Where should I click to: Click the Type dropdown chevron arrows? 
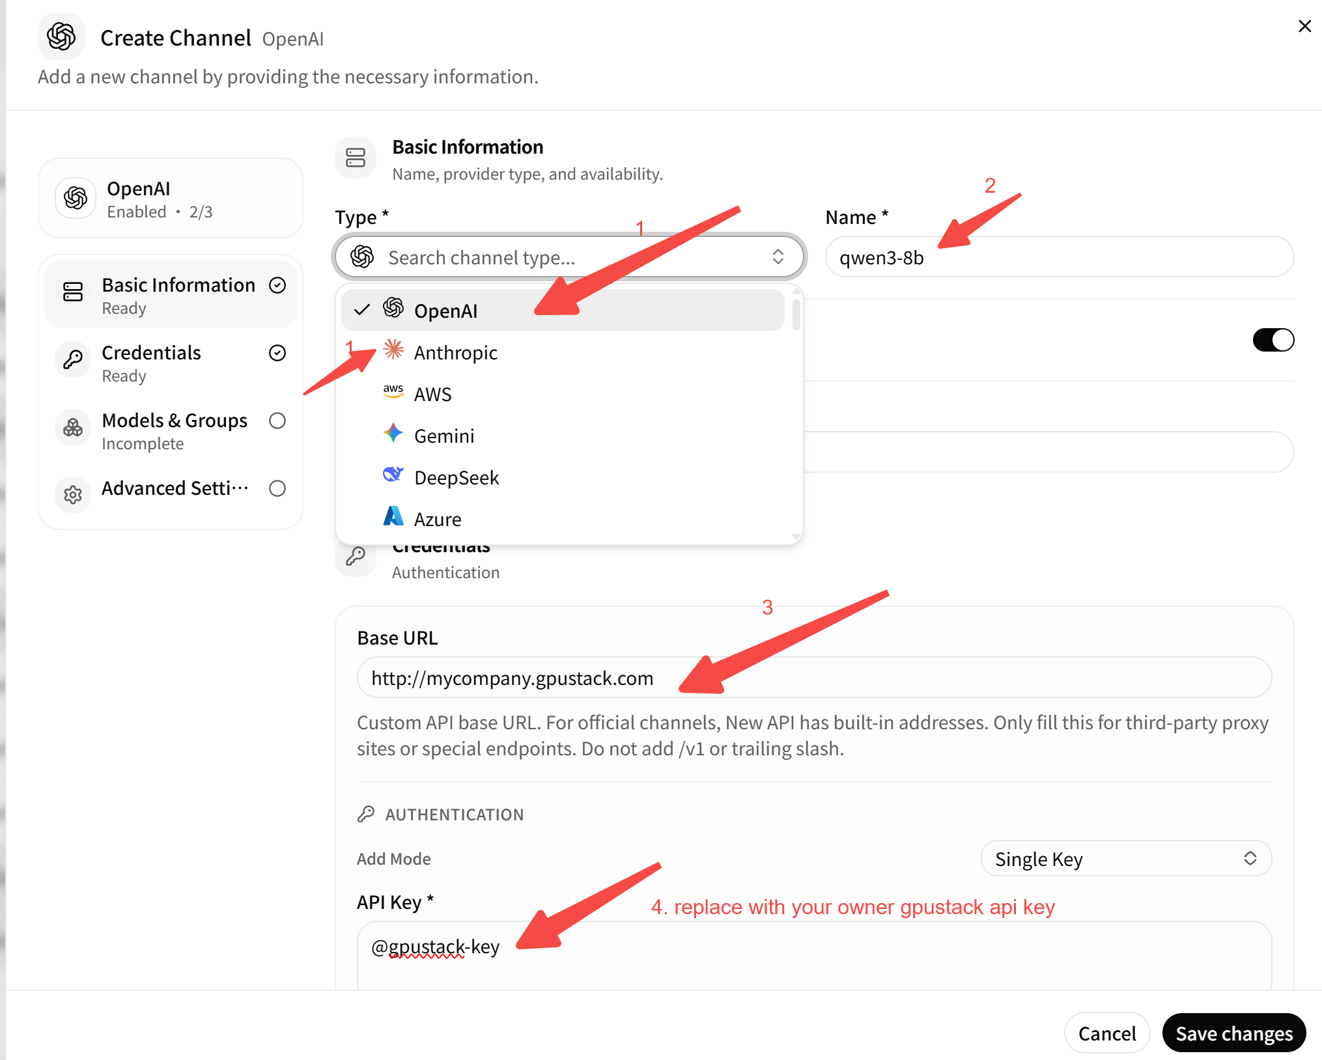[x=778, y=257]
